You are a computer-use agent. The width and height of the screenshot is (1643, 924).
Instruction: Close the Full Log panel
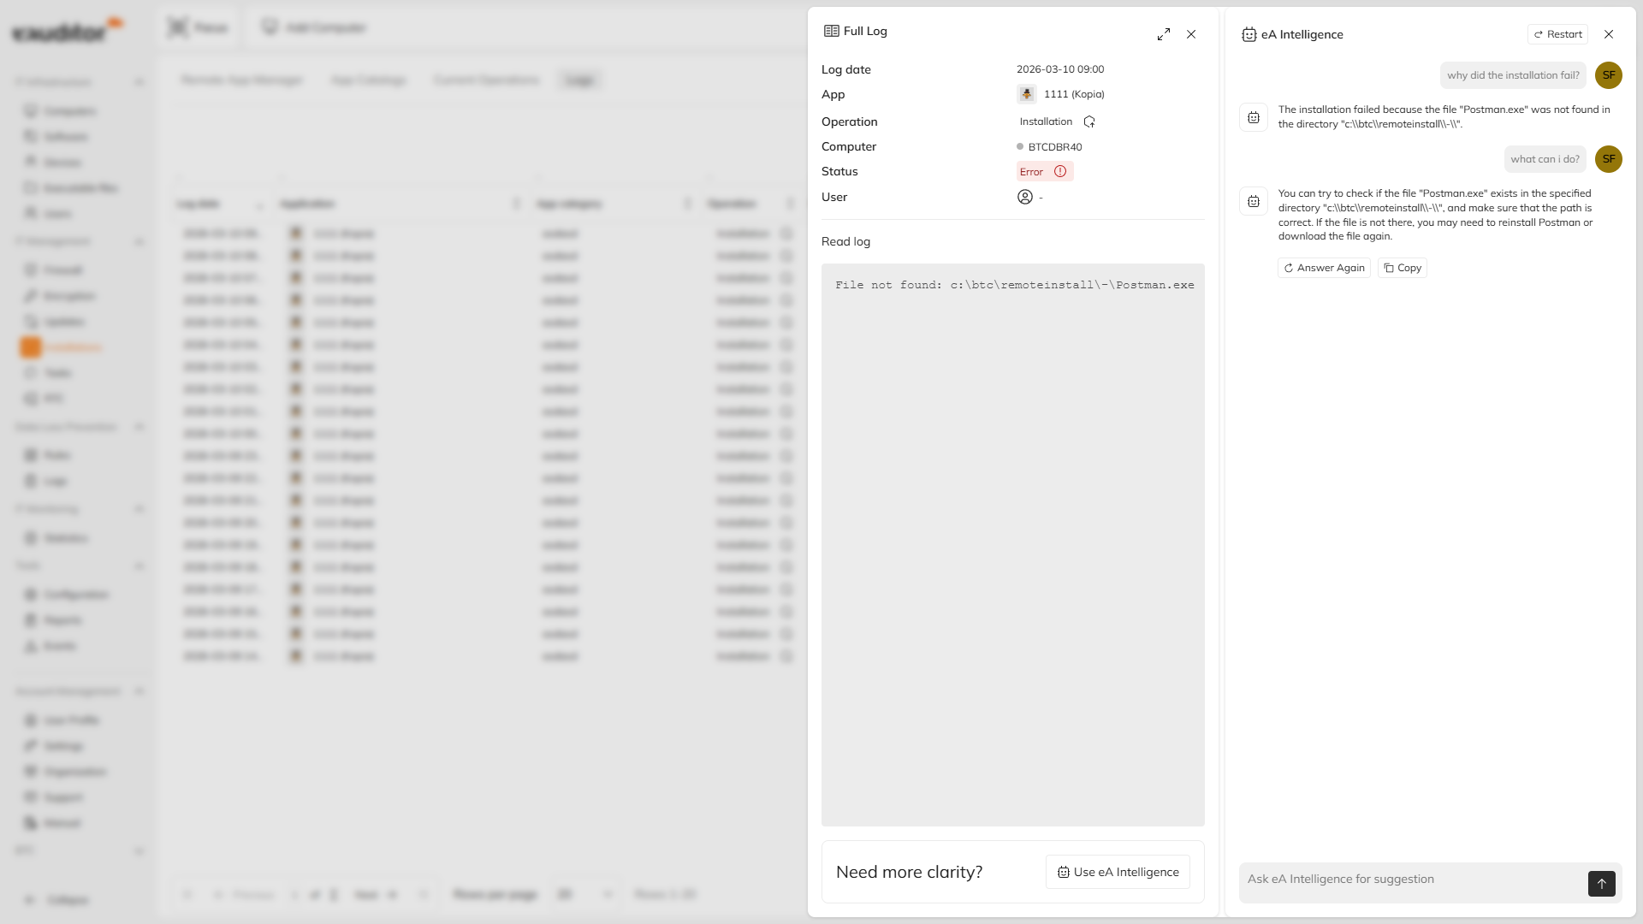(1191, 34)
